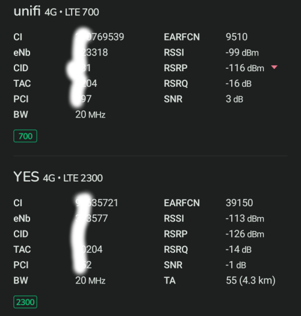Select the YES SNR -1 dB value

tap(236, 265)
